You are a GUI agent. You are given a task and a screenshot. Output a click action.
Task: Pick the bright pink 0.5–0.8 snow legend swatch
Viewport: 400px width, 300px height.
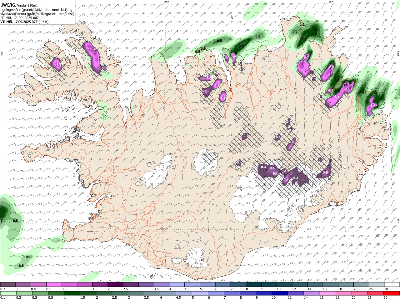pos(54,284)
